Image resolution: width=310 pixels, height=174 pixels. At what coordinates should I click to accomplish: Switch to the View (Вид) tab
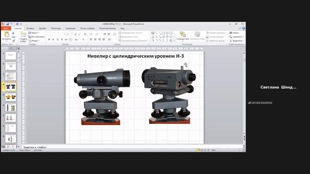[x=123, y=29]
